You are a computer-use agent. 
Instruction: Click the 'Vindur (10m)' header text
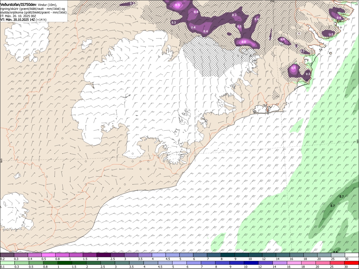47,5
